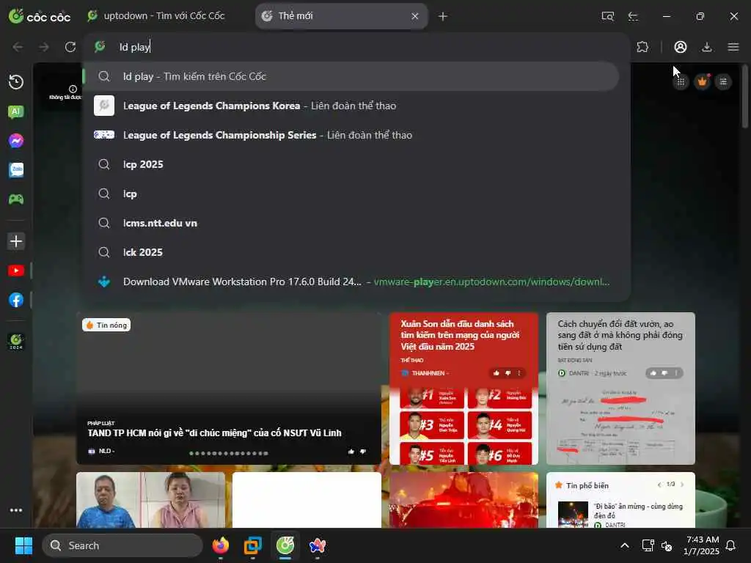
Task: Go back to previous page
Action: coord(18,47)
